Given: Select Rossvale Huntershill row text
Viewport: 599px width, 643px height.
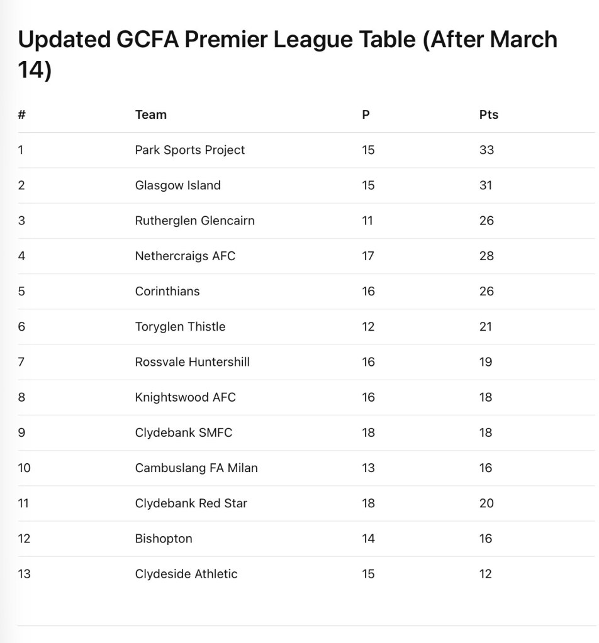Looking at the screenshot, I should (x=192, y=361).
